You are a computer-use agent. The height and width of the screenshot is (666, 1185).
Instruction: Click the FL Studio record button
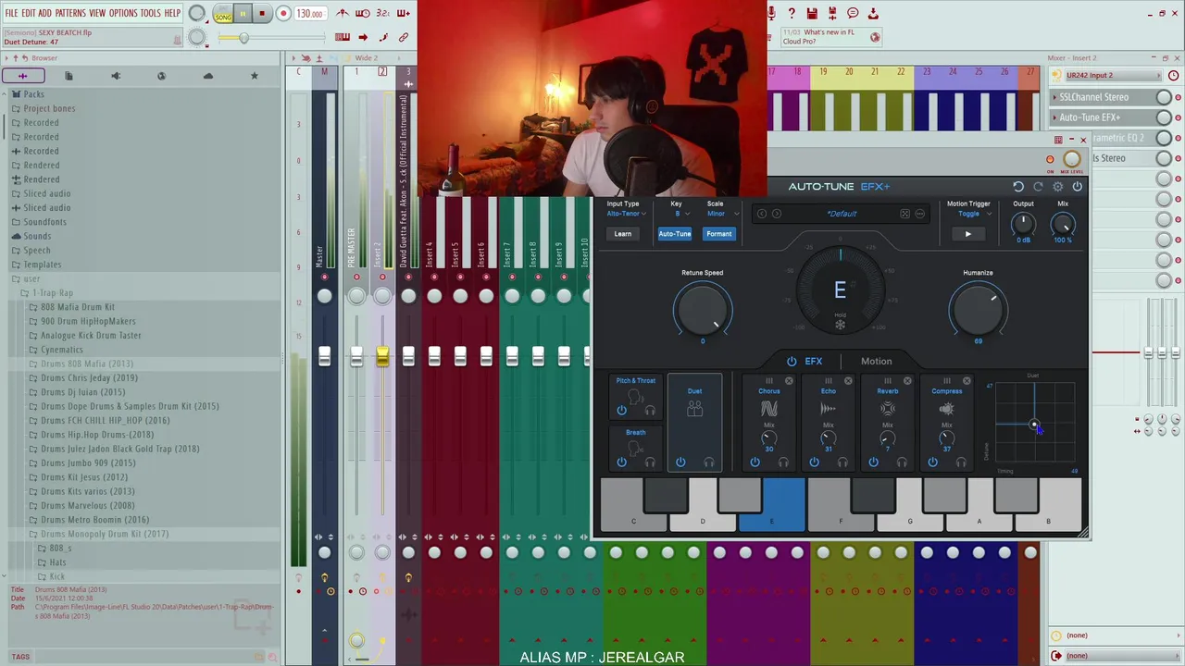click(x=282, y=14)
